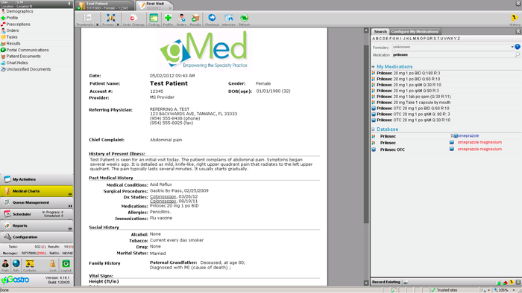The image size is (522, 293).
Task: Collapse the My Medications group
Action: (373, 67)
